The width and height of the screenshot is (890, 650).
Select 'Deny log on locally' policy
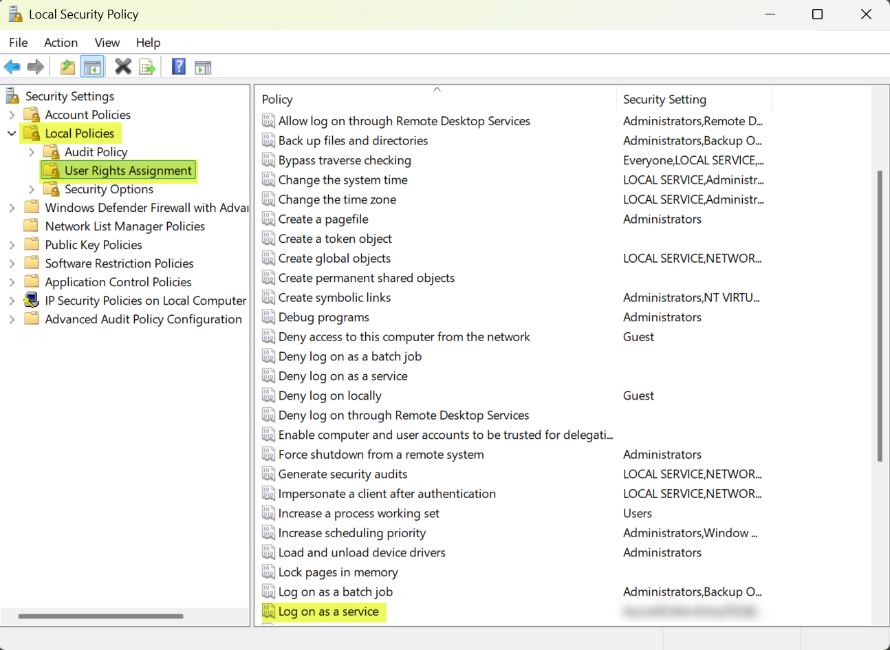coord(329,396)
